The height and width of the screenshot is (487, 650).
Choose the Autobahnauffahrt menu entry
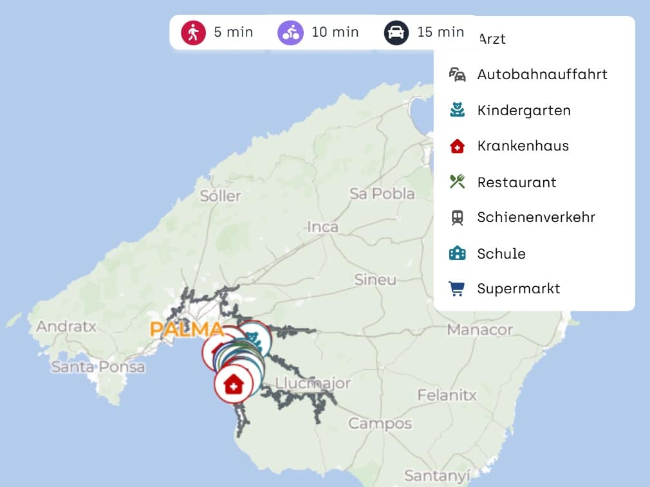(x=534, y=74)
